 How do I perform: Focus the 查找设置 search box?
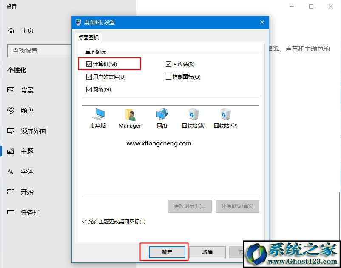pos(40,51)
